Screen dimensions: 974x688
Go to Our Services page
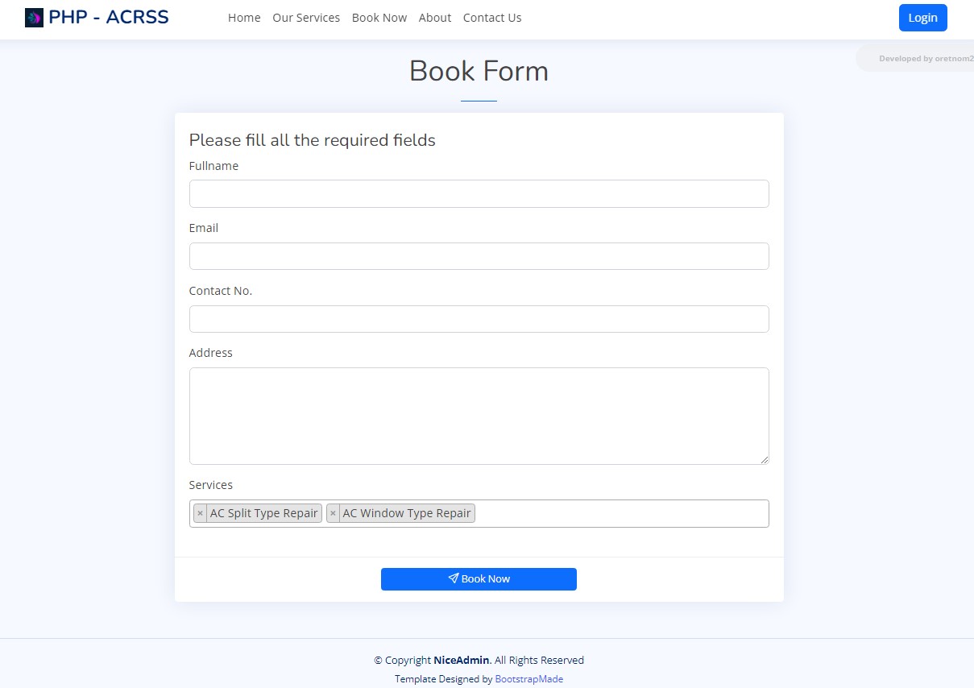pyautogui.click(x=306, y=18)
